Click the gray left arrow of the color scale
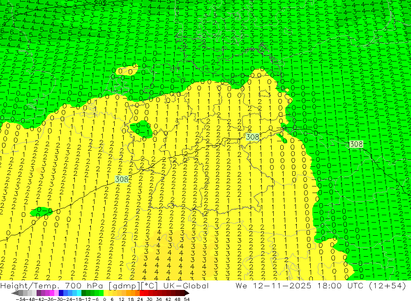Viewport: 411px width, 301px height. (15, 293)
